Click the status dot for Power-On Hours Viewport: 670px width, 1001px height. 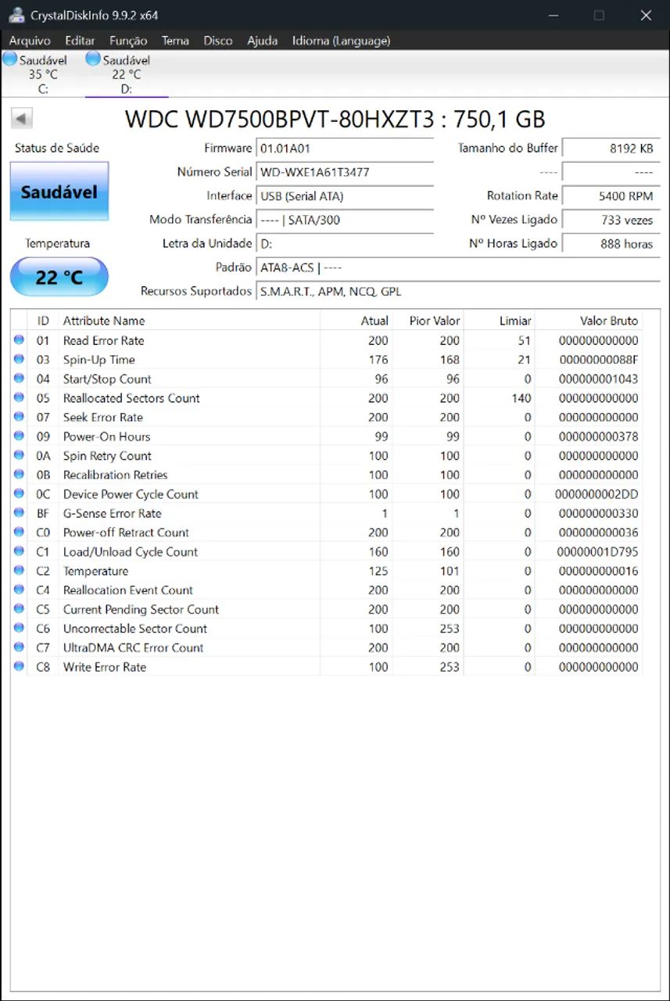(19, 436)
